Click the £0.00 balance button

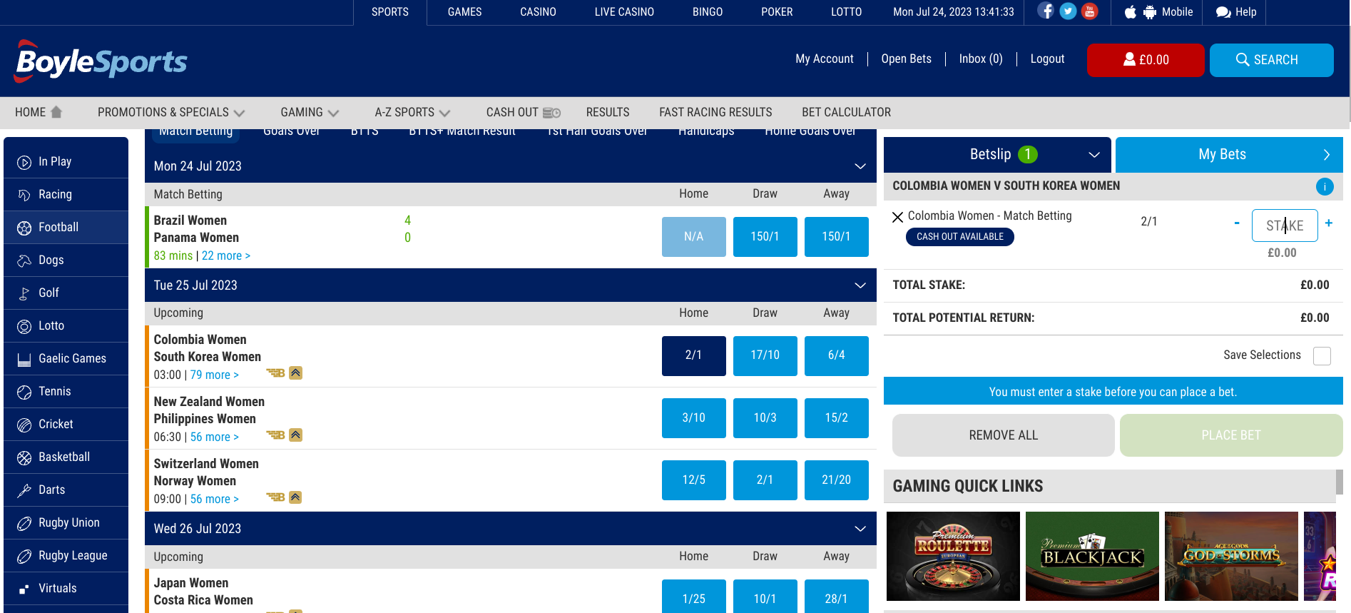1146,60
